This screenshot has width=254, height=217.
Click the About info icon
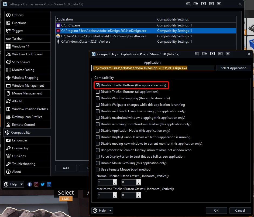(x=8, y=172)
